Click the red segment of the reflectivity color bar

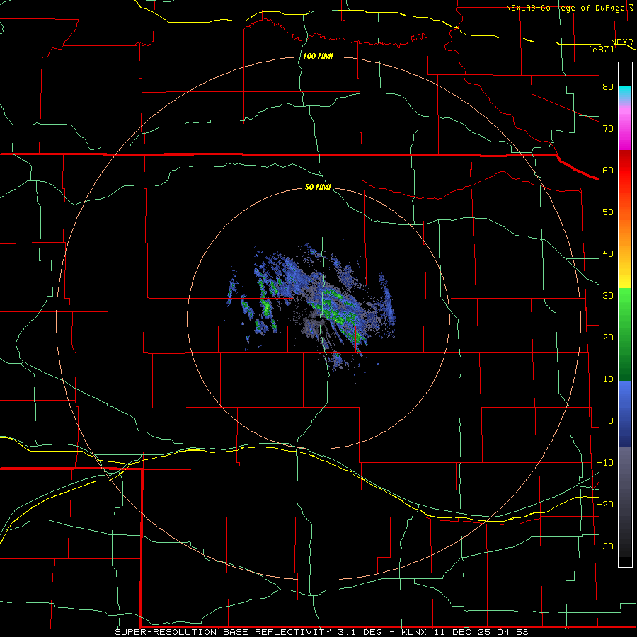(x=625, y=171)
